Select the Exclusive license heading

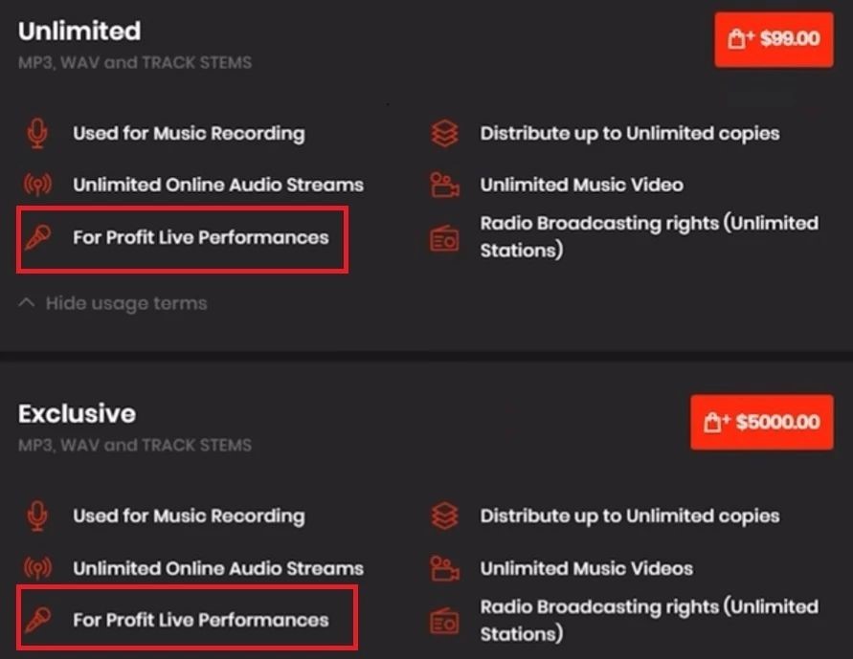[77, 413]
